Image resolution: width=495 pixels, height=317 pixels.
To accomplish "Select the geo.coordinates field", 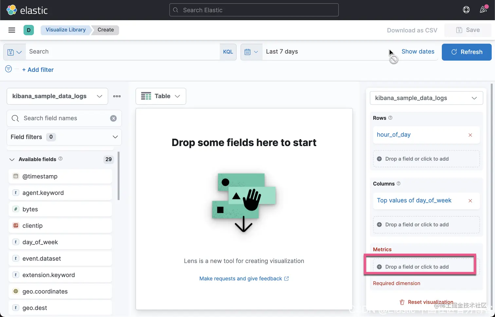I will pyautogui.click(x=60, y=292).
